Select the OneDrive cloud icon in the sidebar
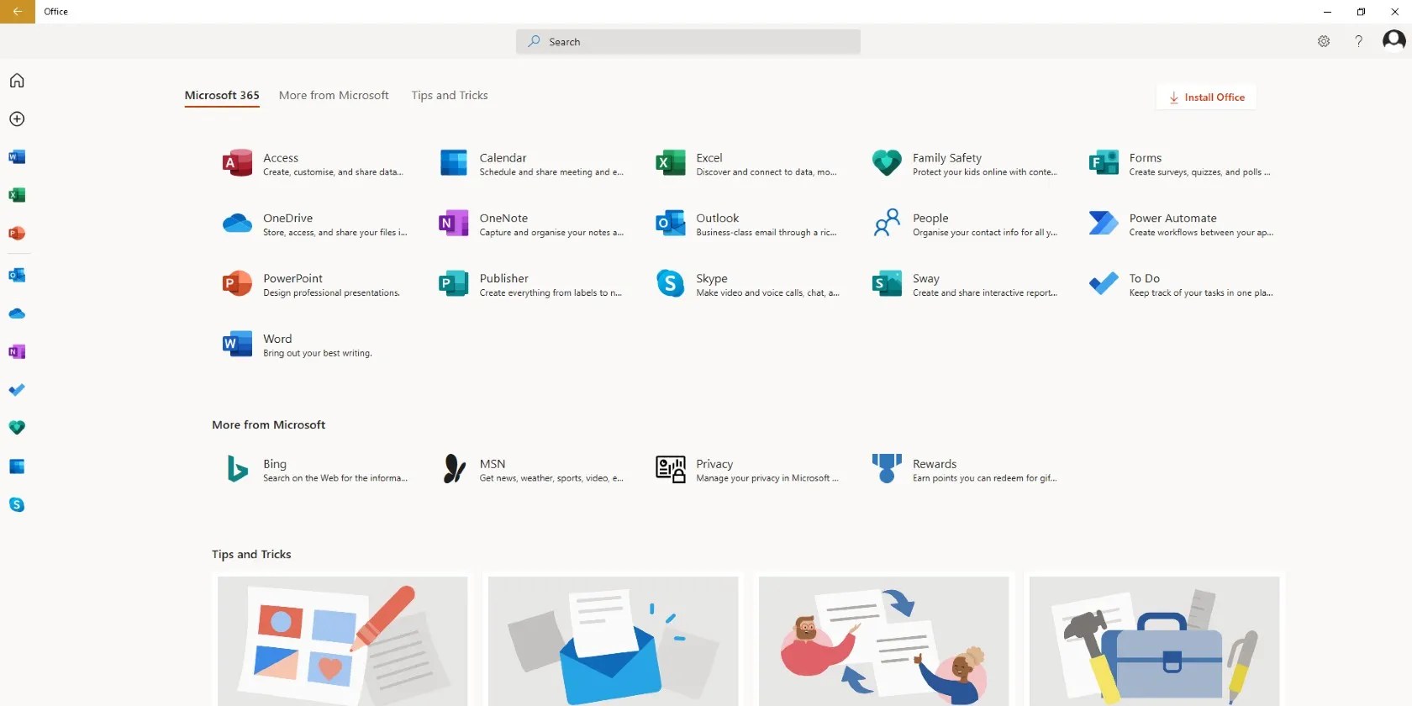 [17, 313]
